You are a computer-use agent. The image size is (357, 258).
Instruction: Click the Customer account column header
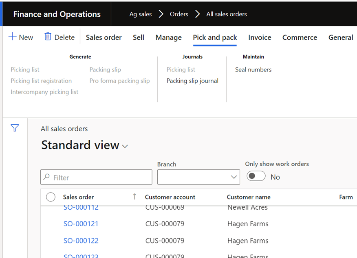(170, 197)
